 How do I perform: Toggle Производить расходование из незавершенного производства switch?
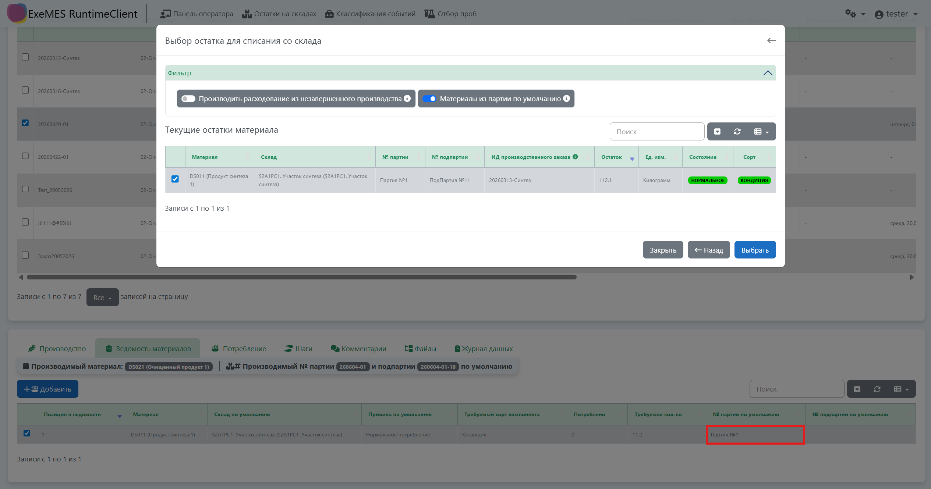(x=188, y=99)
